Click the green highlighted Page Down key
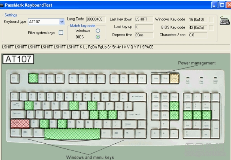The image size is (231, 160). click(174, 115)
